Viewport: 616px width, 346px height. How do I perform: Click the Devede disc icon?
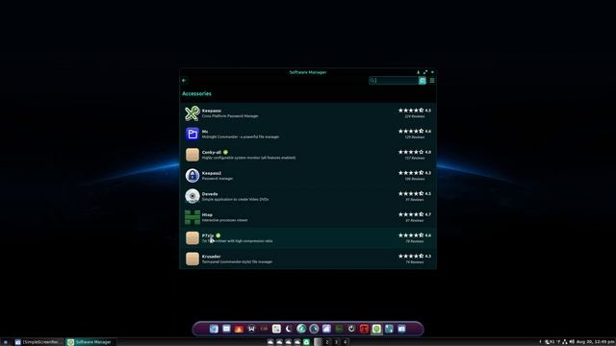(192, 196)
